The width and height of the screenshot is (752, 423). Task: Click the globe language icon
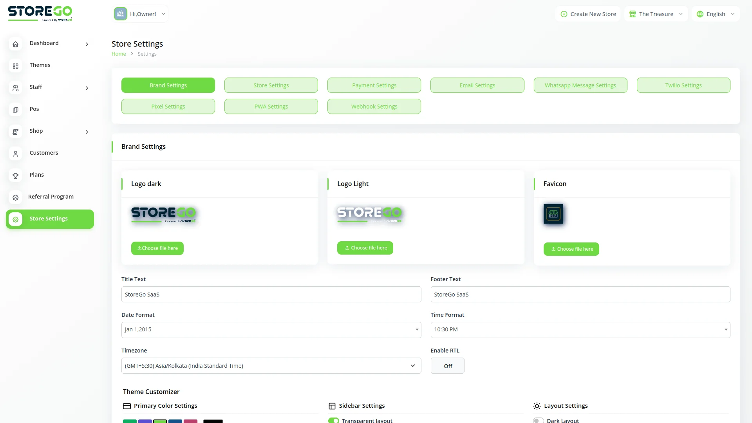(x=700, y=14)
